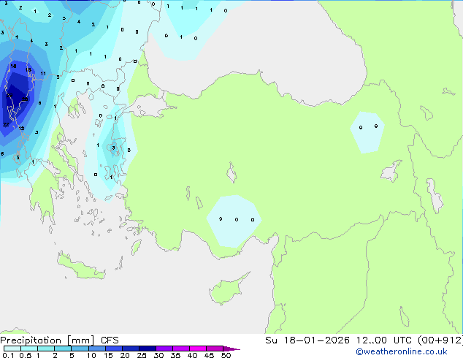The height and width of the screenshot is (358, 463).
Task: Click the 'Precipitation [mm] CFS' title text
Action: click(x=59, y=340)
